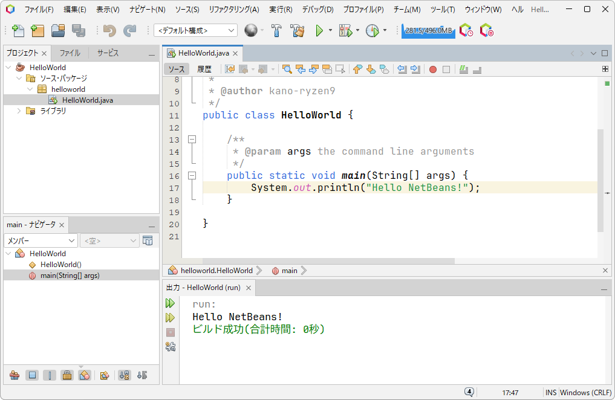The image size is (615, 400).
Task: Click the editor horizontal scrollbar
Action: coord(328,261)
